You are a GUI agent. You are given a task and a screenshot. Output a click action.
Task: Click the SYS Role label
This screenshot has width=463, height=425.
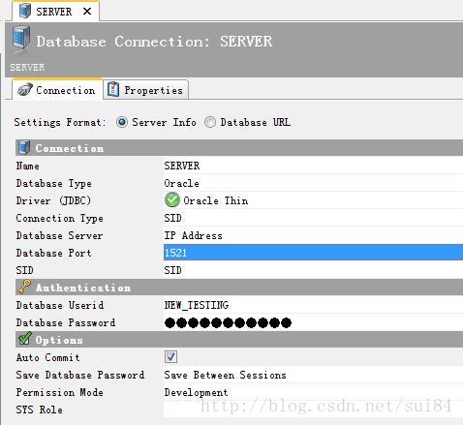[40, 410]
